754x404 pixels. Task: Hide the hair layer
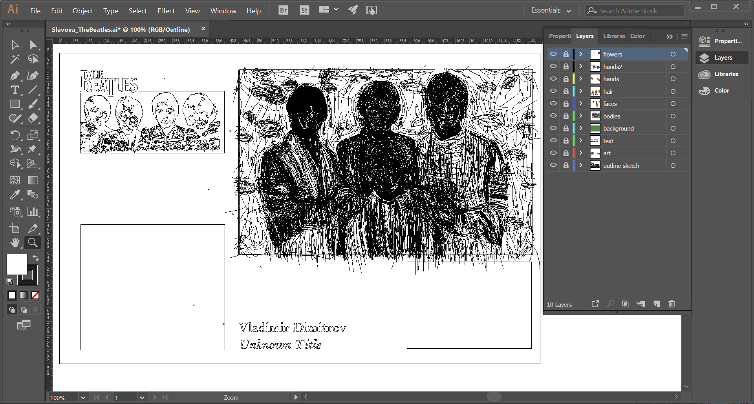coord(553,91)
